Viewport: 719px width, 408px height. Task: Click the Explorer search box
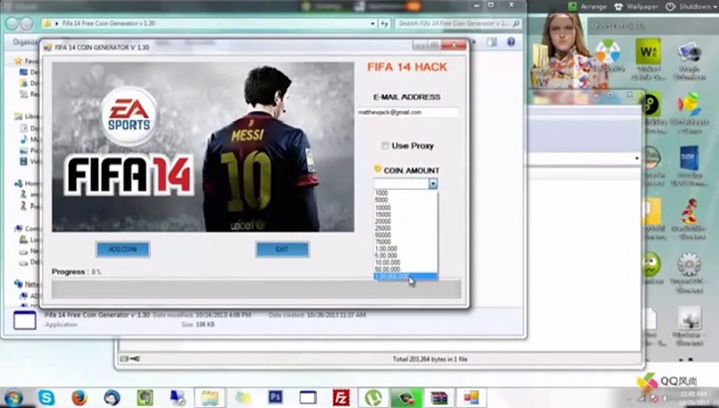pos(457,23)
